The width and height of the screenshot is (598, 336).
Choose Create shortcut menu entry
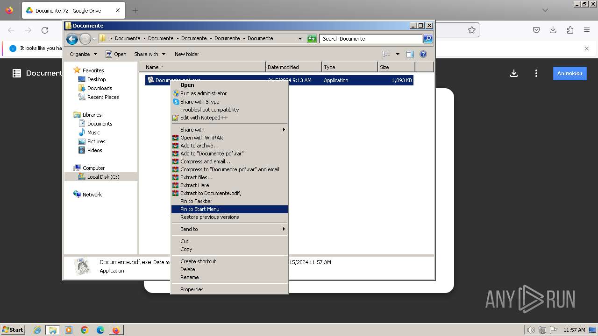[229, 261]
